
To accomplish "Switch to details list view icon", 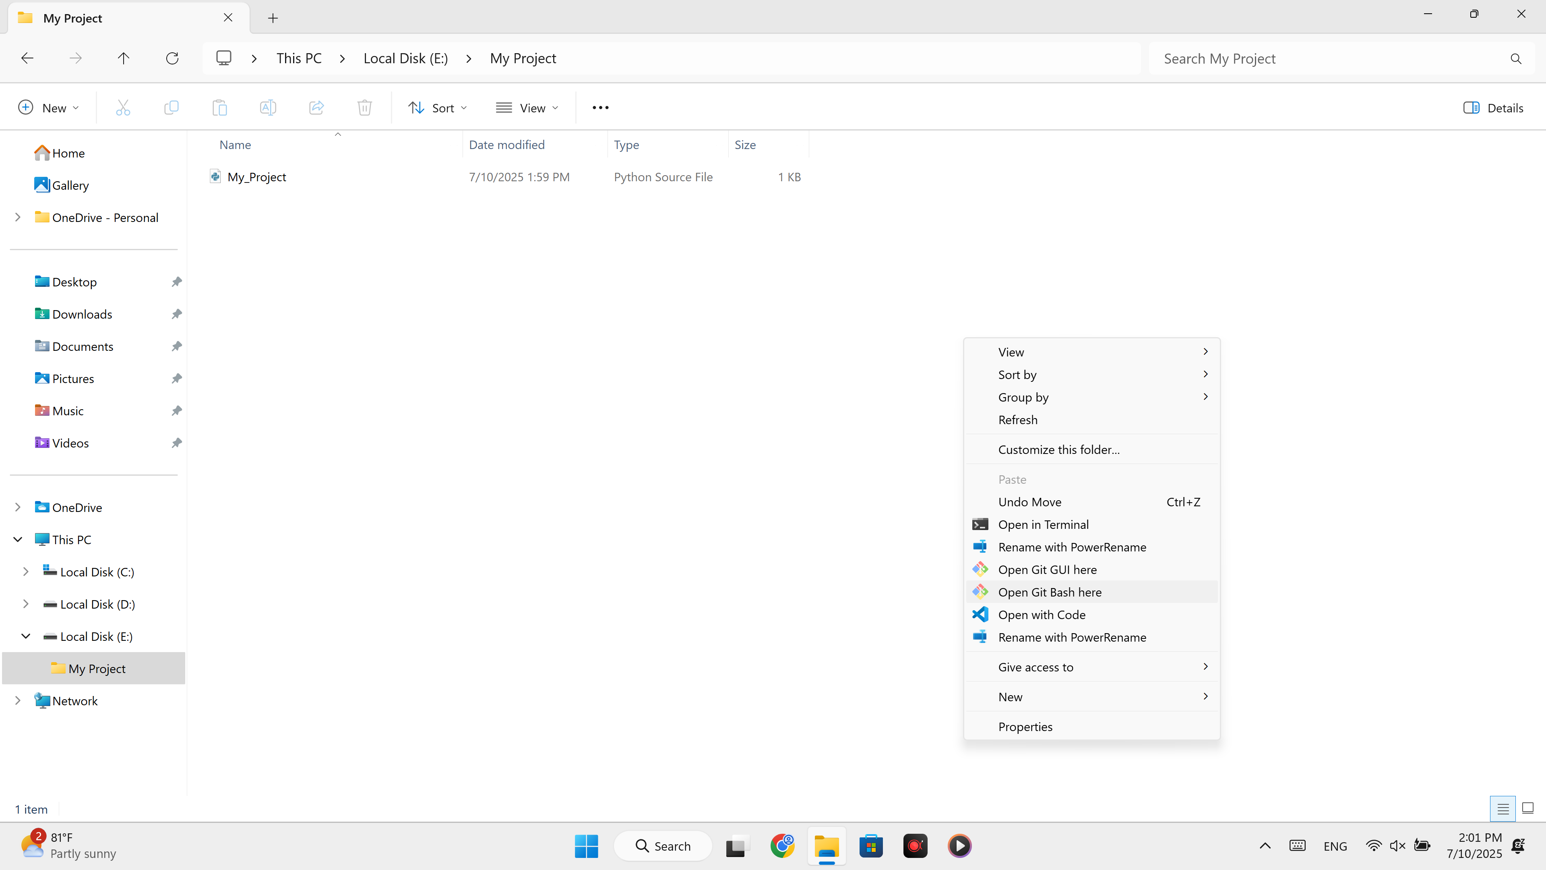I will (1503, 809).
